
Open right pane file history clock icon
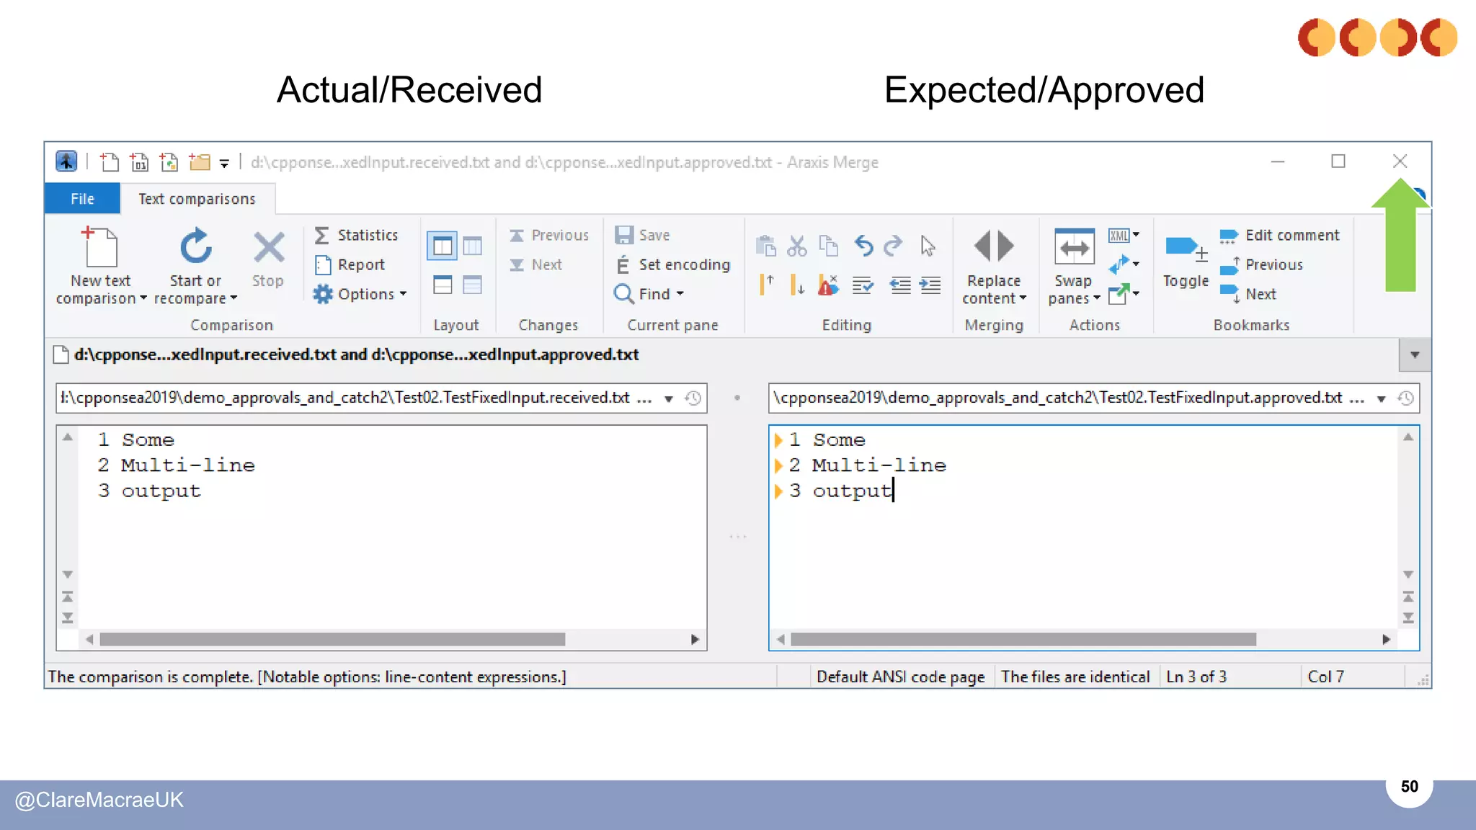tap(1405, 398)
